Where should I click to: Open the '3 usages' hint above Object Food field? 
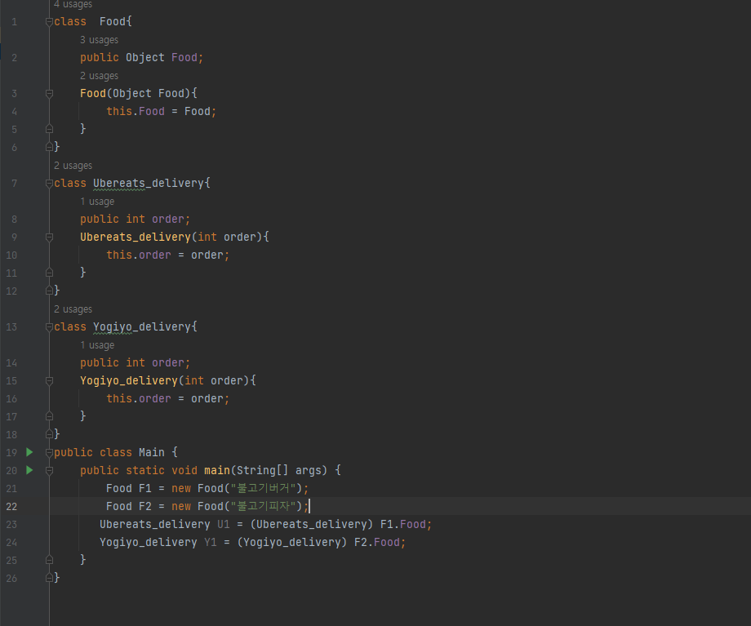tap(99, 40)
